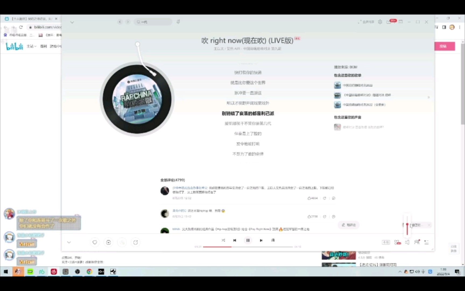This screenshot has height=291, width=465.
Task: Adjust the red volume slider
Action: (x=407, y=226)
